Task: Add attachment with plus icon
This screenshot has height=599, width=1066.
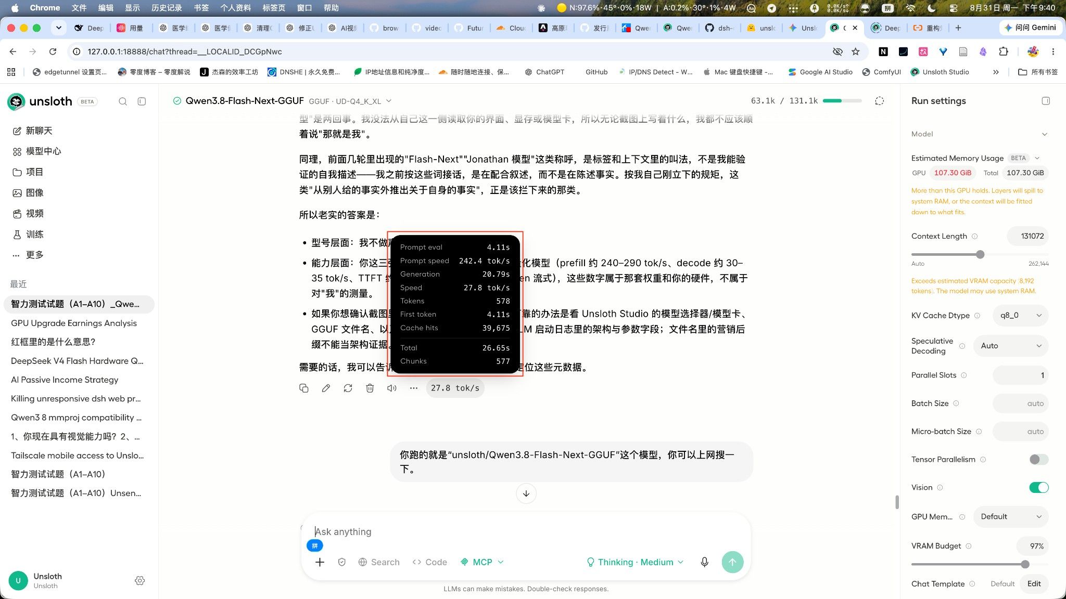Action: tap(320, 562)
